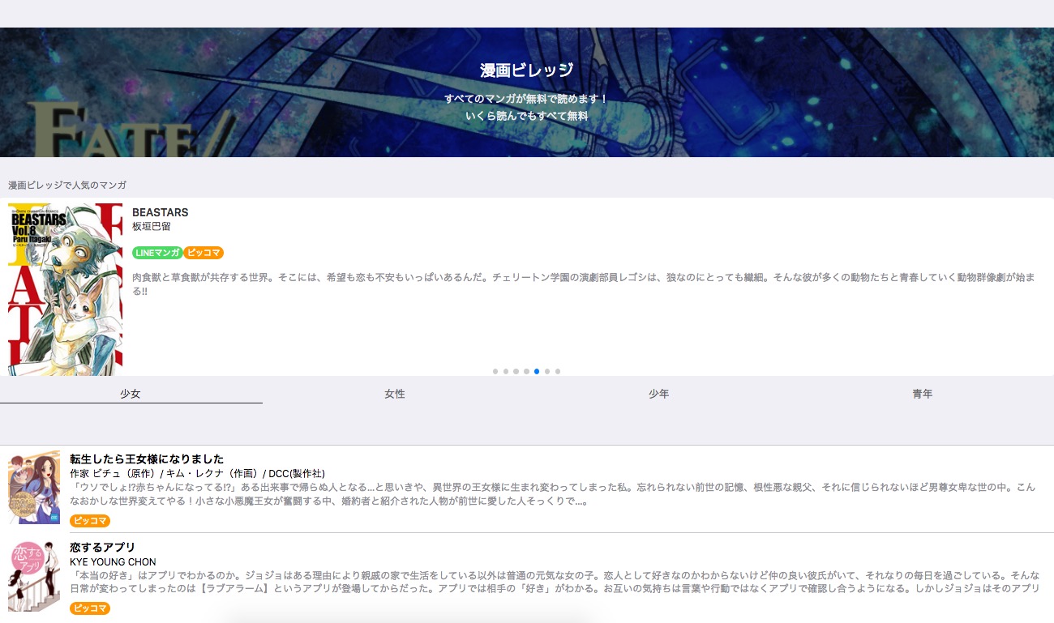Viewport: 1054px width, 623px height.
Task: Click the author name 板垣巴留
Action: coord(152,227)
